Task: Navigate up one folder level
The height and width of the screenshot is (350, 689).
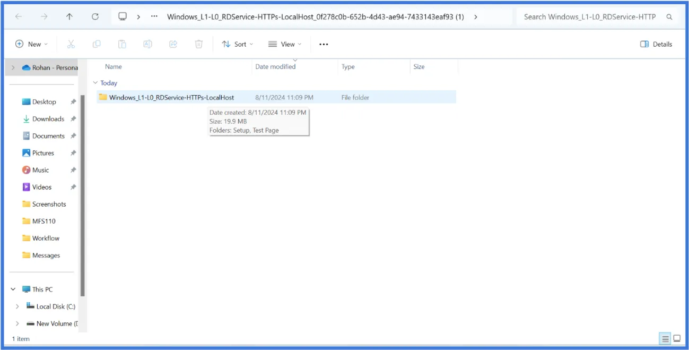Action: (69, 16)
